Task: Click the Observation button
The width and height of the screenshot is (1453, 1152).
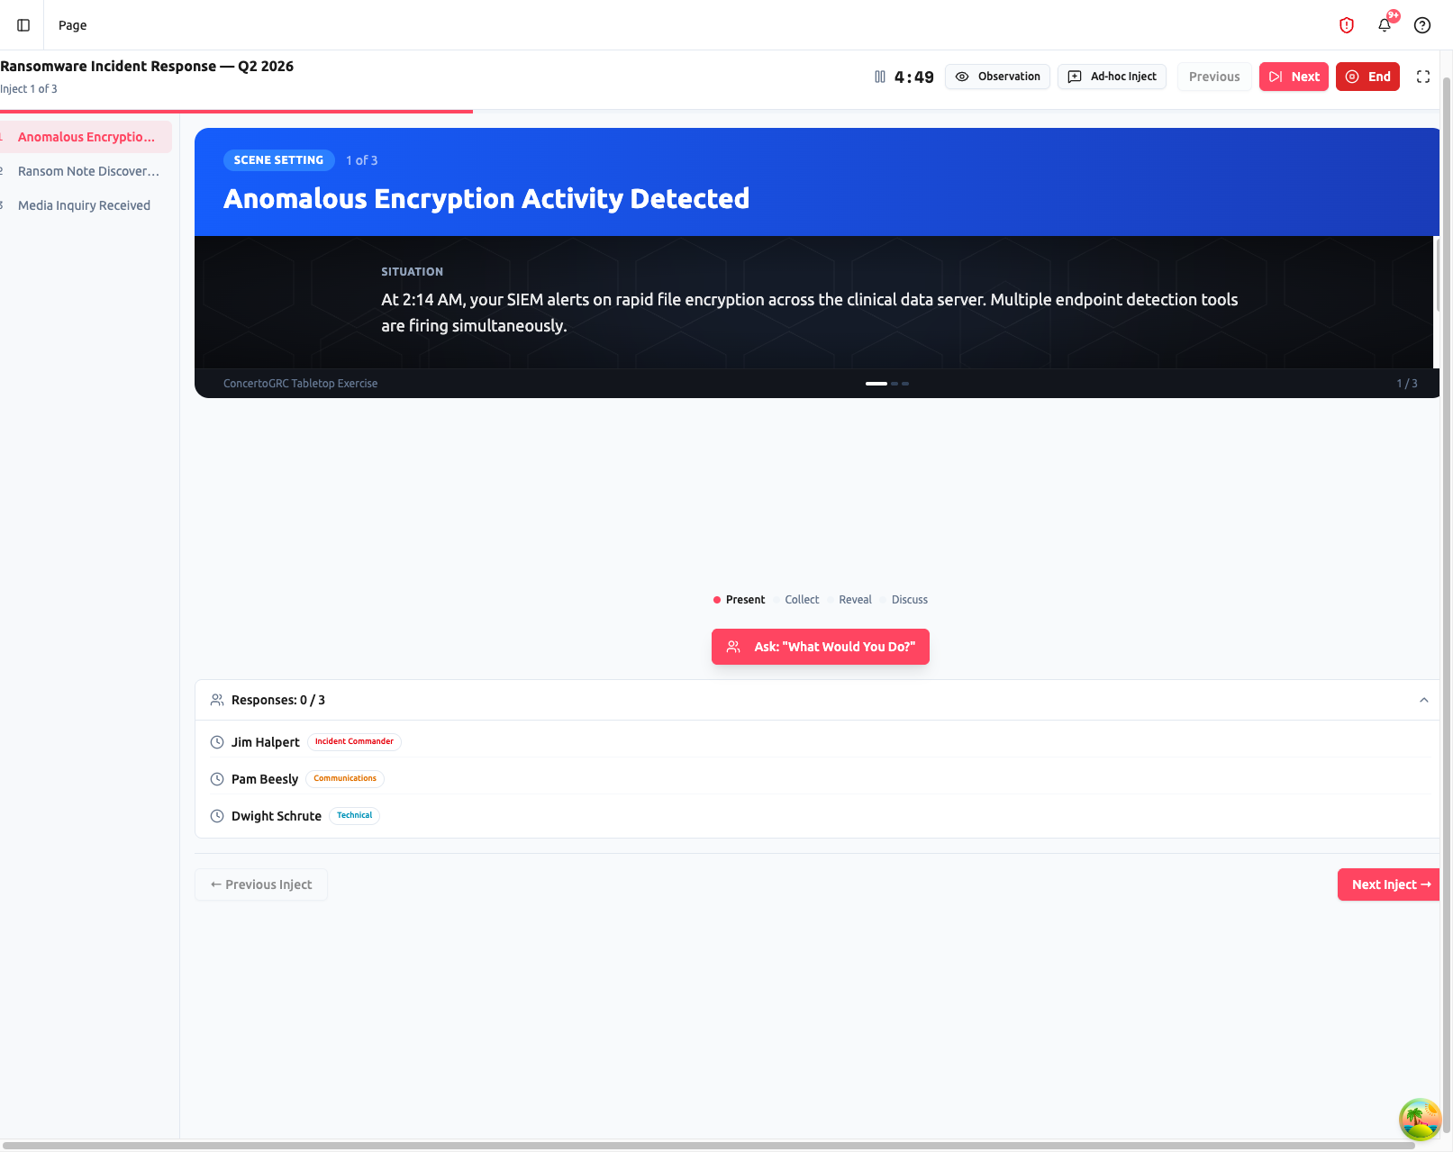Action: pos(997,77)
